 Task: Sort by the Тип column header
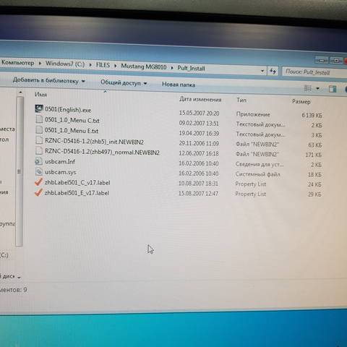click(241, 100)
